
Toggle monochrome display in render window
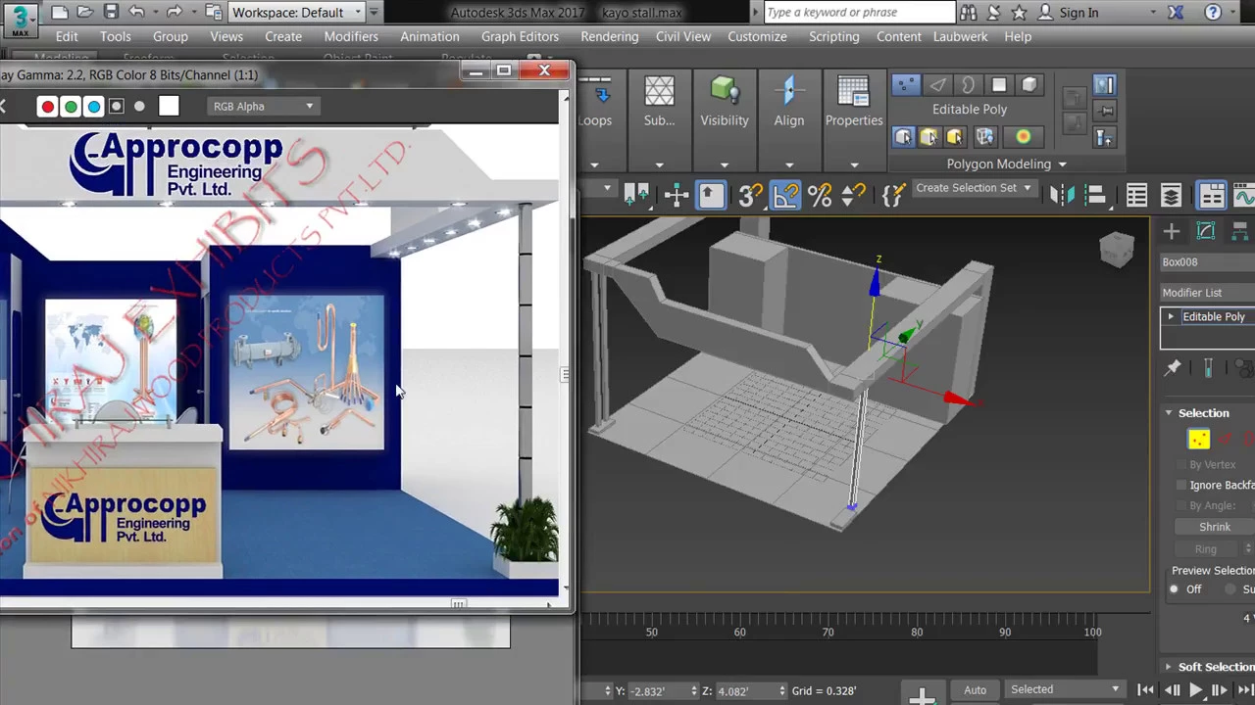(139, 107)
